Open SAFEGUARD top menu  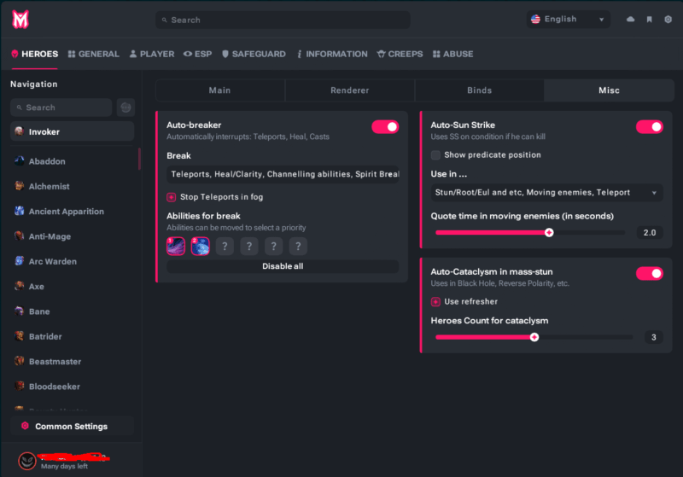(x=254, y=54)
